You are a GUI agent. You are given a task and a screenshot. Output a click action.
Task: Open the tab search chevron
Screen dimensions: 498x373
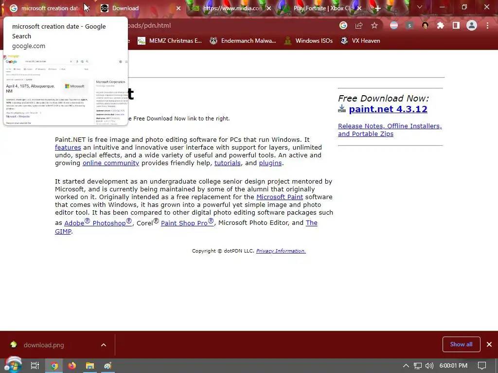(420, 7)
